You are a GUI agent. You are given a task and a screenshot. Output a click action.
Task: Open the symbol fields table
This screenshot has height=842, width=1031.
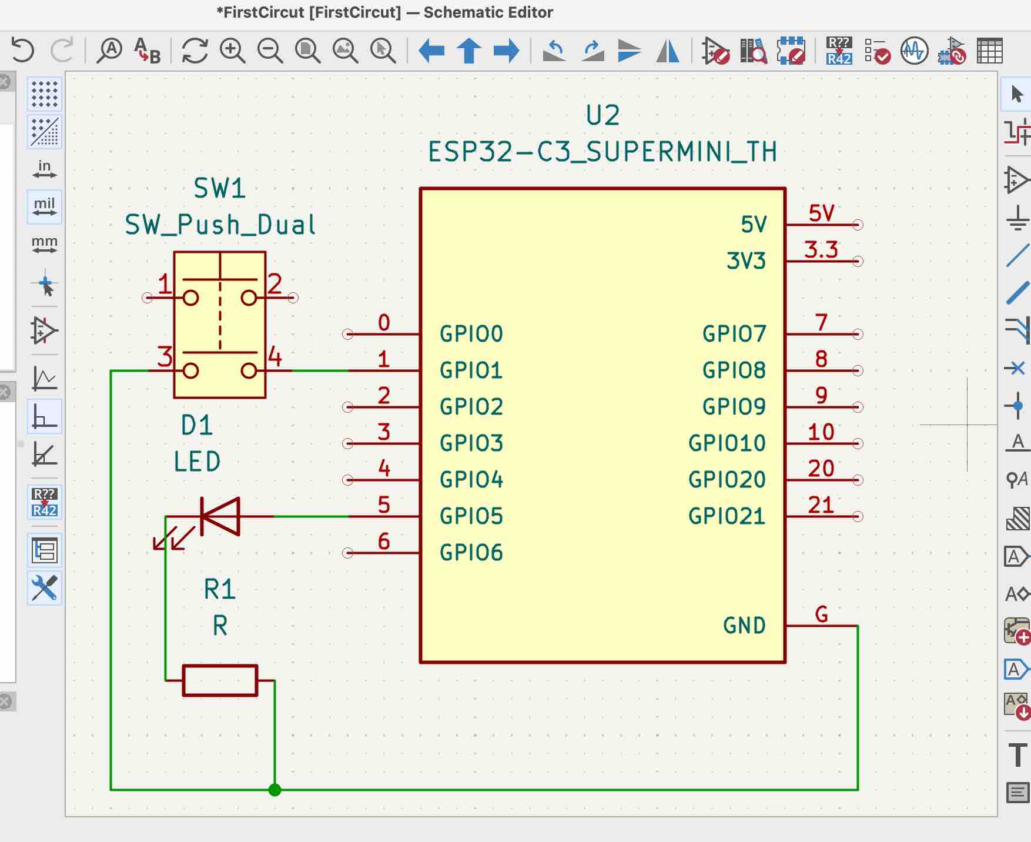(x=990, y=50)
